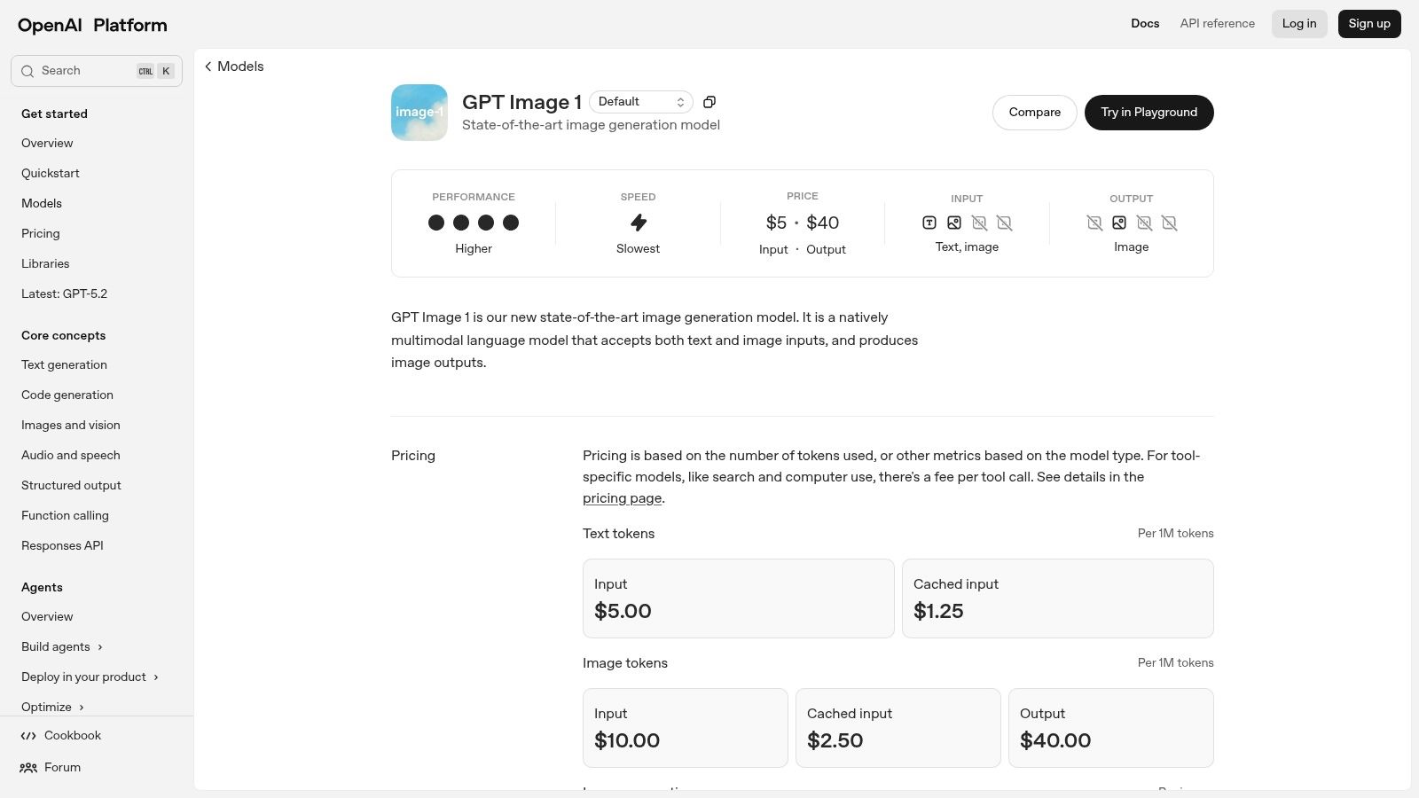Image resolution: width=1419 pixels, height=798 pixels.
Task: Click the image output capability icon
Action: coord(1119,223)
